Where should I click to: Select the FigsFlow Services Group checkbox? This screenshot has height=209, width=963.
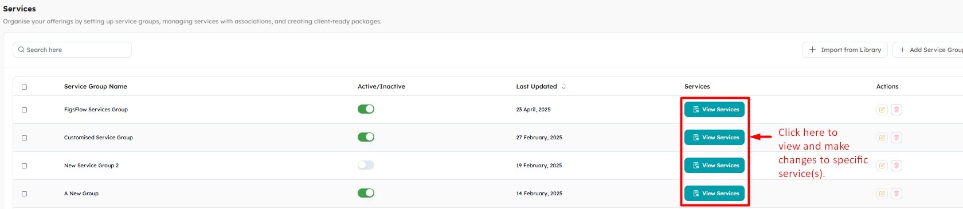coord(24,110)
